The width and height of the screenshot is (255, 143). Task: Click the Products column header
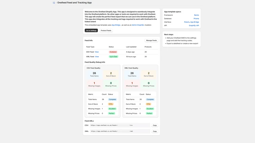pos(148,47)
